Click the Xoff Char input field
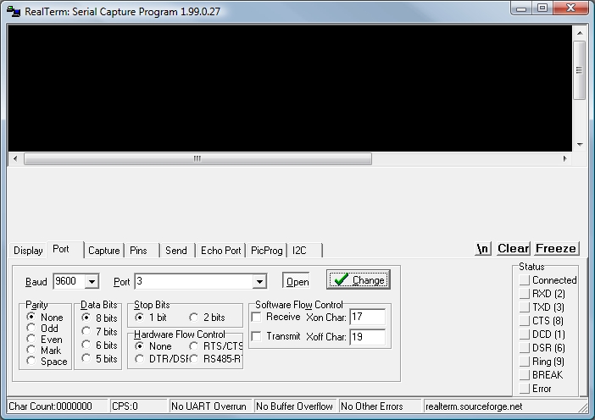This screenshot has height=420, width=595. point(367,337)
